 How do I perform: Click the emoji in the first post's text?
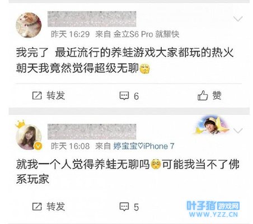145,69
